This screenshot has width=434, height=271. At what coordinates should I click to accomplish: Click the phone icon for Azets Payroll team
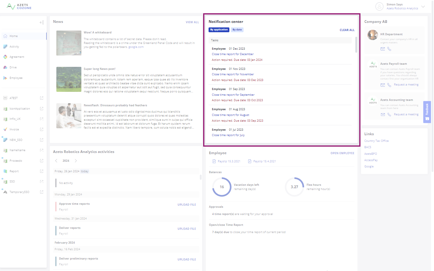click(389, 85)
